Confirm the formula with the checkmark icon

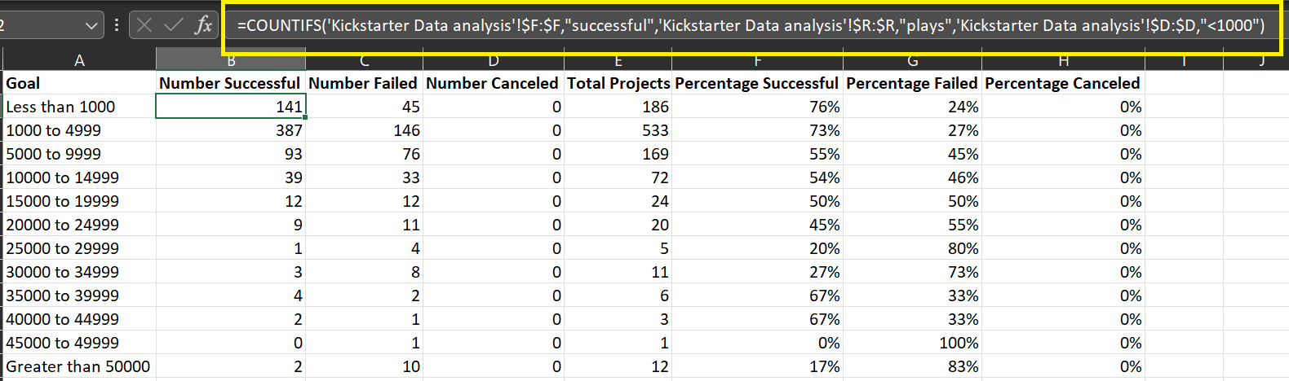coord(173,25)
